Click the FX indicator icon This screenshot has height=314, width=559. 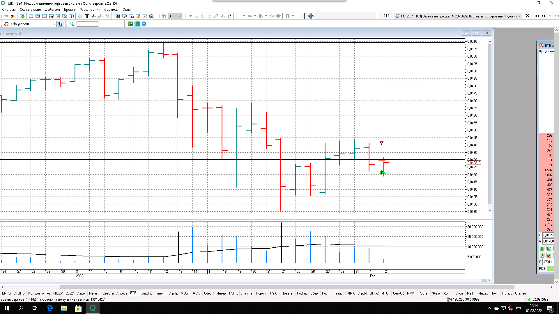point(131,24)
